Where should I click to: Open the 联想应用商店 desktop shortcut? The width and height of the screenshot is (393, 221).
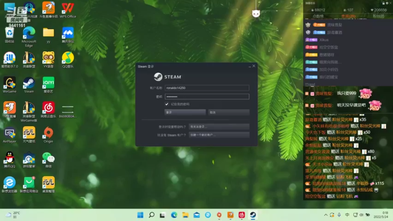29,185
